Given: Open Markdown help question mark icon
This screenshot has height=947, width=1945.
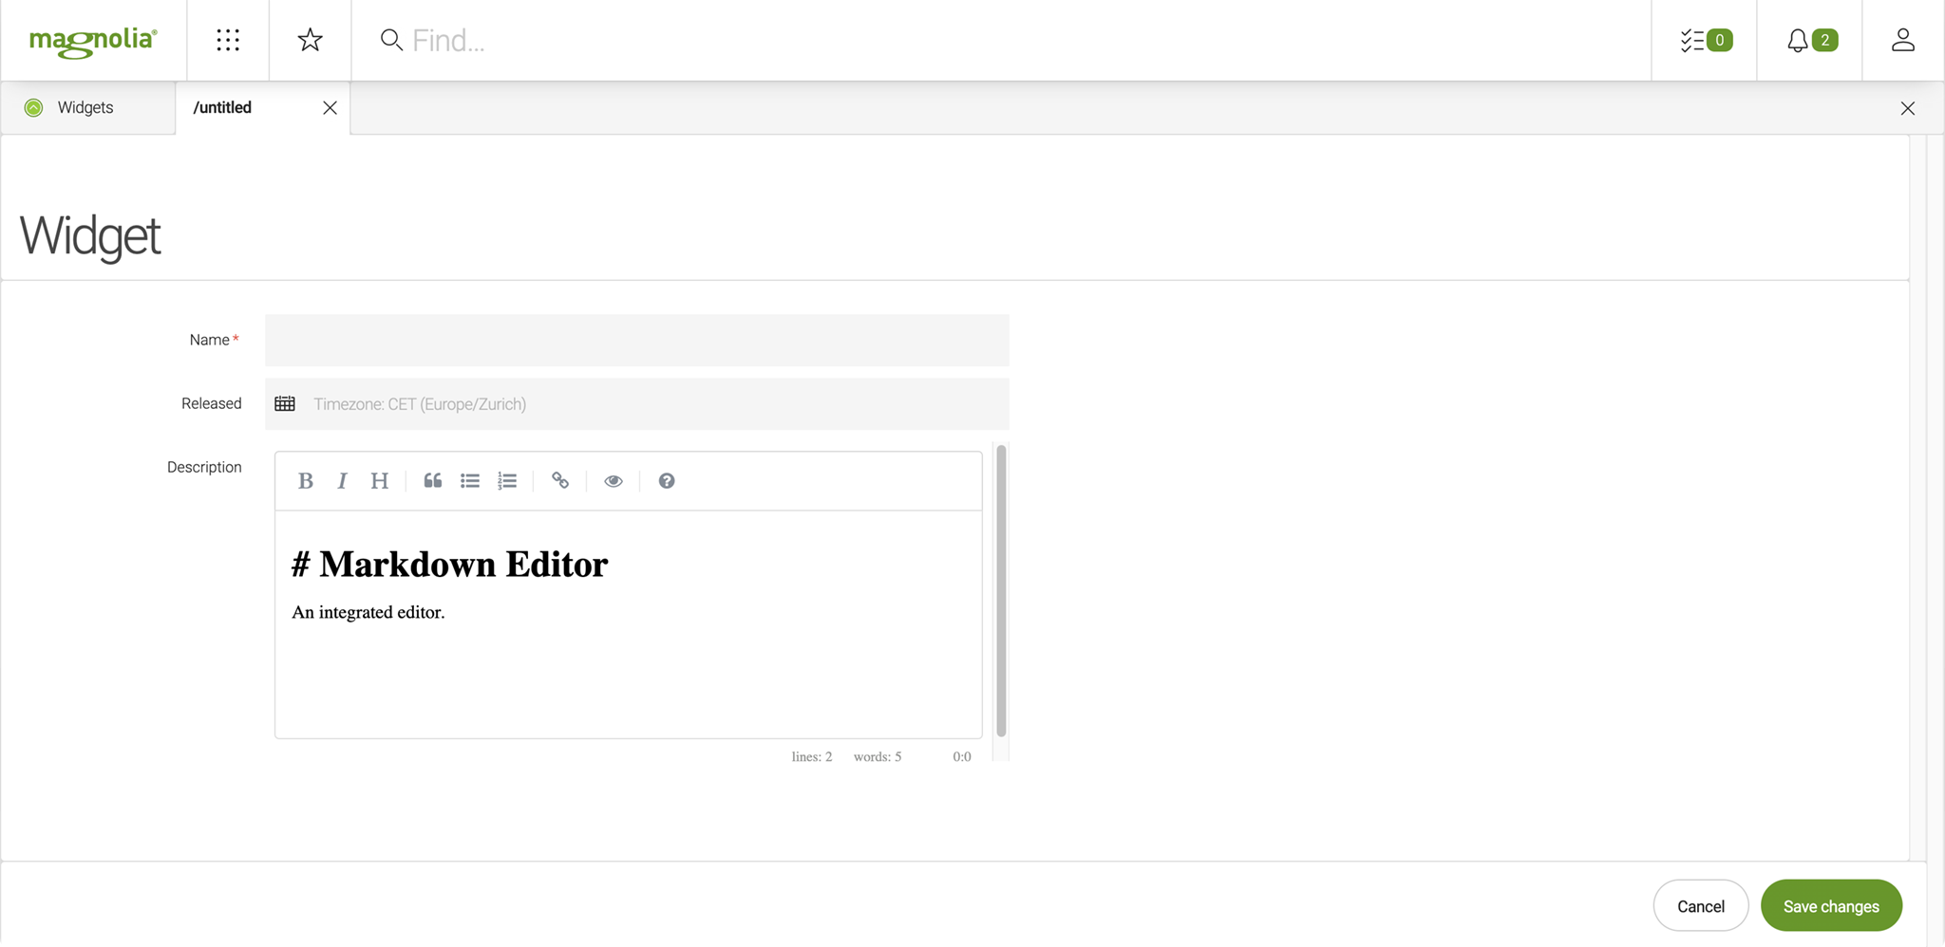Looking at the screenshot, I should pos(667,481).
